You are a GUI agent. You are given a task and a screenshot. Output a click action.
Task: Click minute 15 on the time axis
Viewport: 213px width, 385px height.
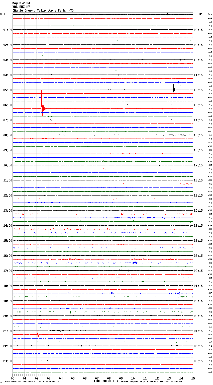pos(193,378)
